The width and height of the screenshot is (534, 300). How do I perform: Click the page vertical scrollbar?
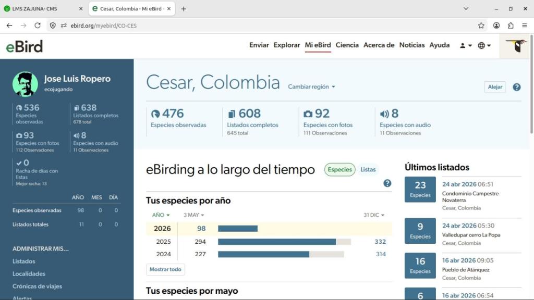coord(531,84)
